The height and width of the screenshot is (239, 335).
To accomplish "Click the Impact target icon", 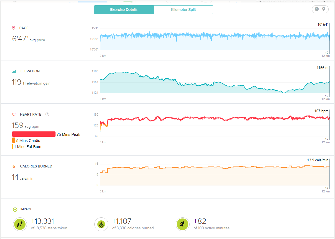I will [x=15, y=209].
